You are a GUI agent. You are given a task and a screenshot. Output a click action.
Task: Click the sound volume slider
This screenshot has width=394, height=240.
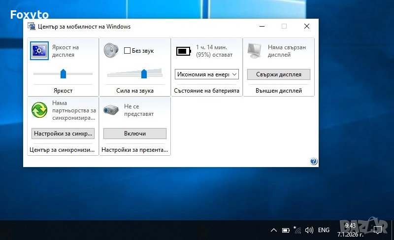tap(144, 74)
